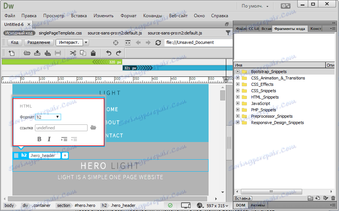Select the section tag in status bar
Image resolution: width=339 pixels, height=211 pixels.
coord(64,205)
